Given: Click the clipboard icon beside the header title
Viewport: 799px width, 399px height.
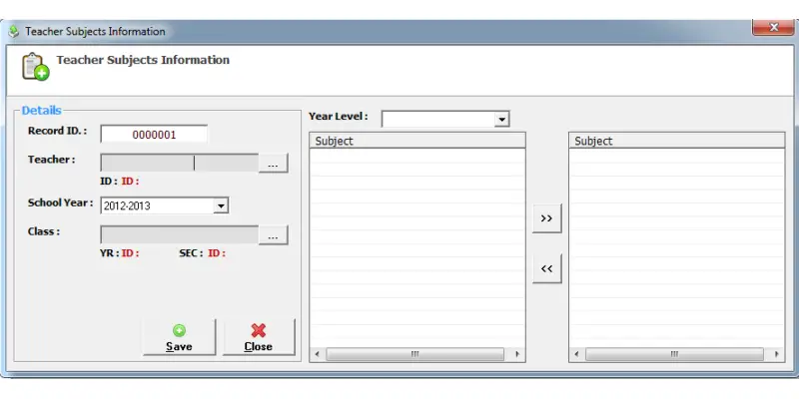Looking at the screenshot, I should click(35, 67).
